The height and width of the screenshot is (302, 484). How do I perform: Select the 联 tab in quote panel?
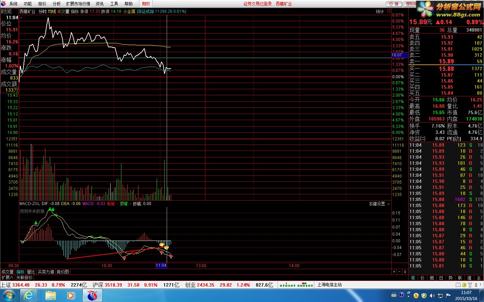click(x=460, y=278)
